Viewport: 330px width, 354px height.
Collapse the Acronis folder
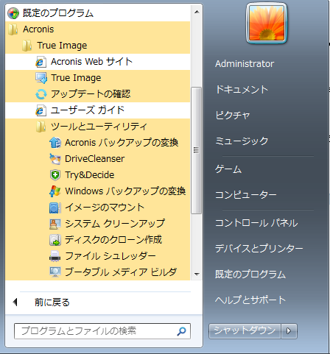[x=97, y=29]
